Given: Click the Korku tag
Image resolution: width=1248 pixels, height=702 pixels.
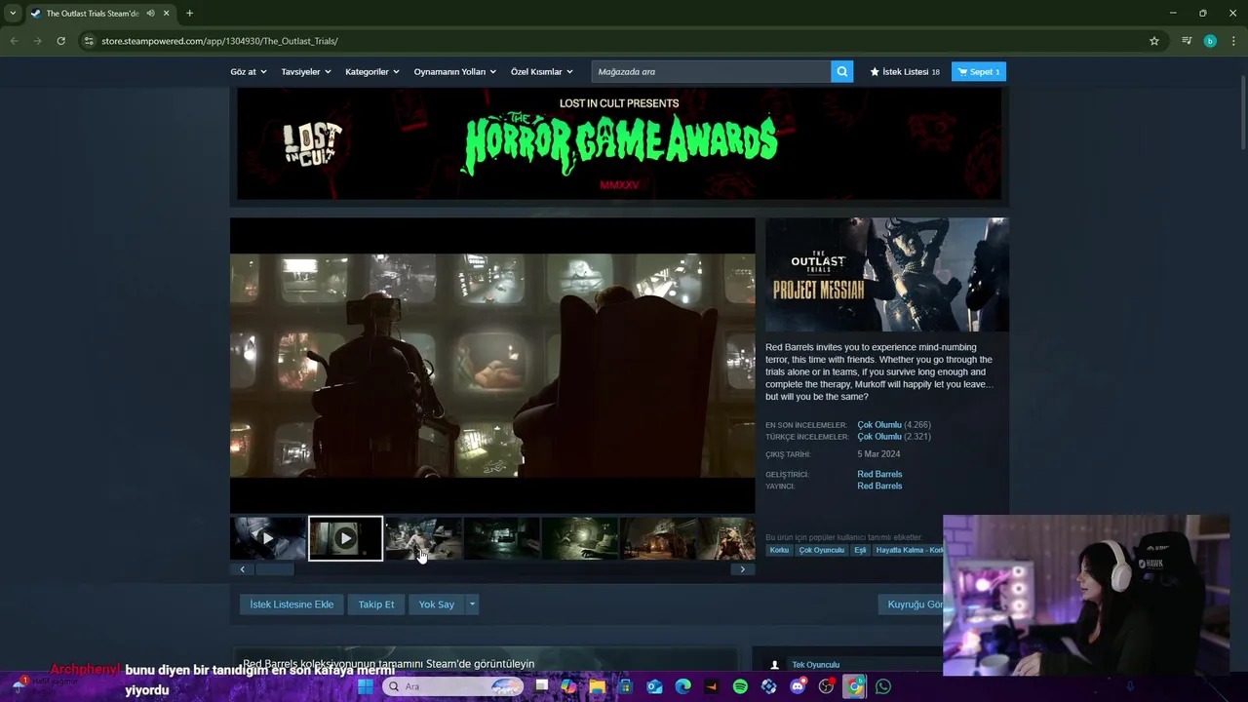Looking at the screenshot, I should point(779,550).
